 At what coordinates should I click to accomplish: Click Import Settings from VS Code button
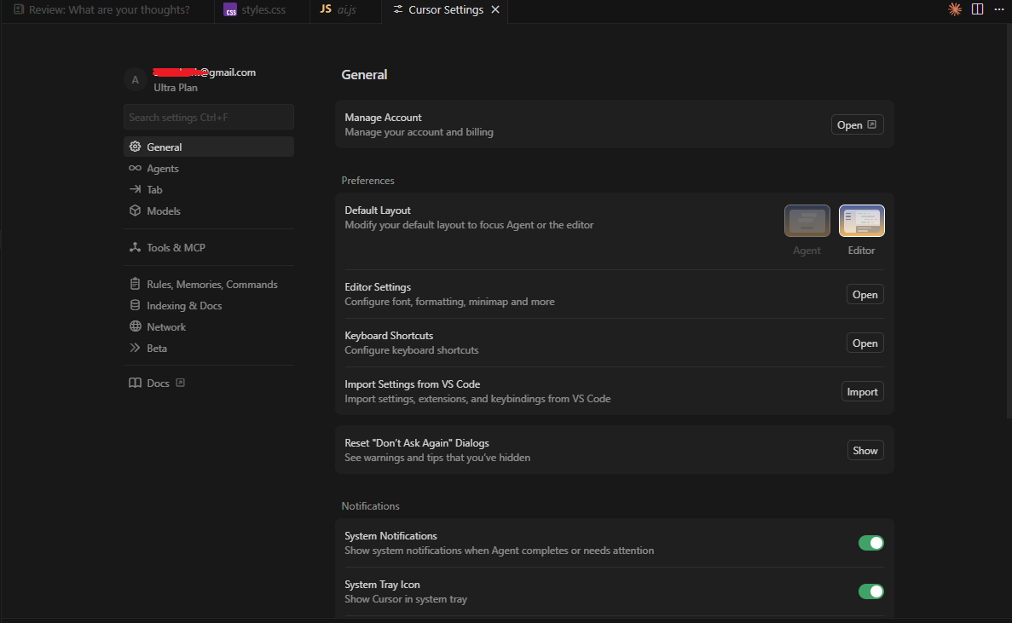(862, 392)
